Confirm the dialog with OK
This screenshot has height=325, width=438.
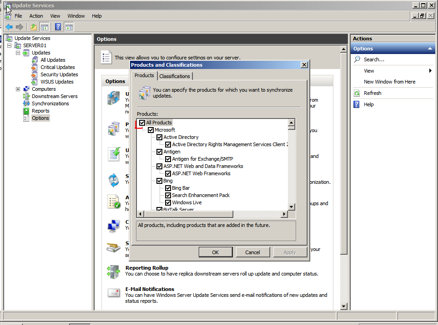(x=216, y=252)
